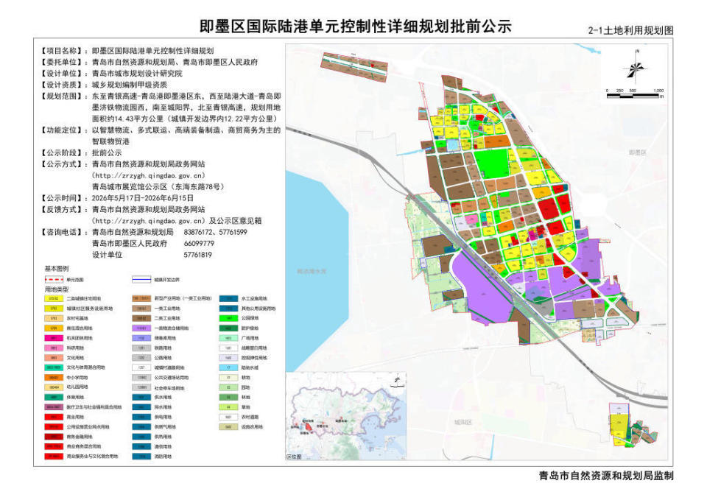
Task: Click the 文化用地 legend swatch
Action: (x=54, y=358)
